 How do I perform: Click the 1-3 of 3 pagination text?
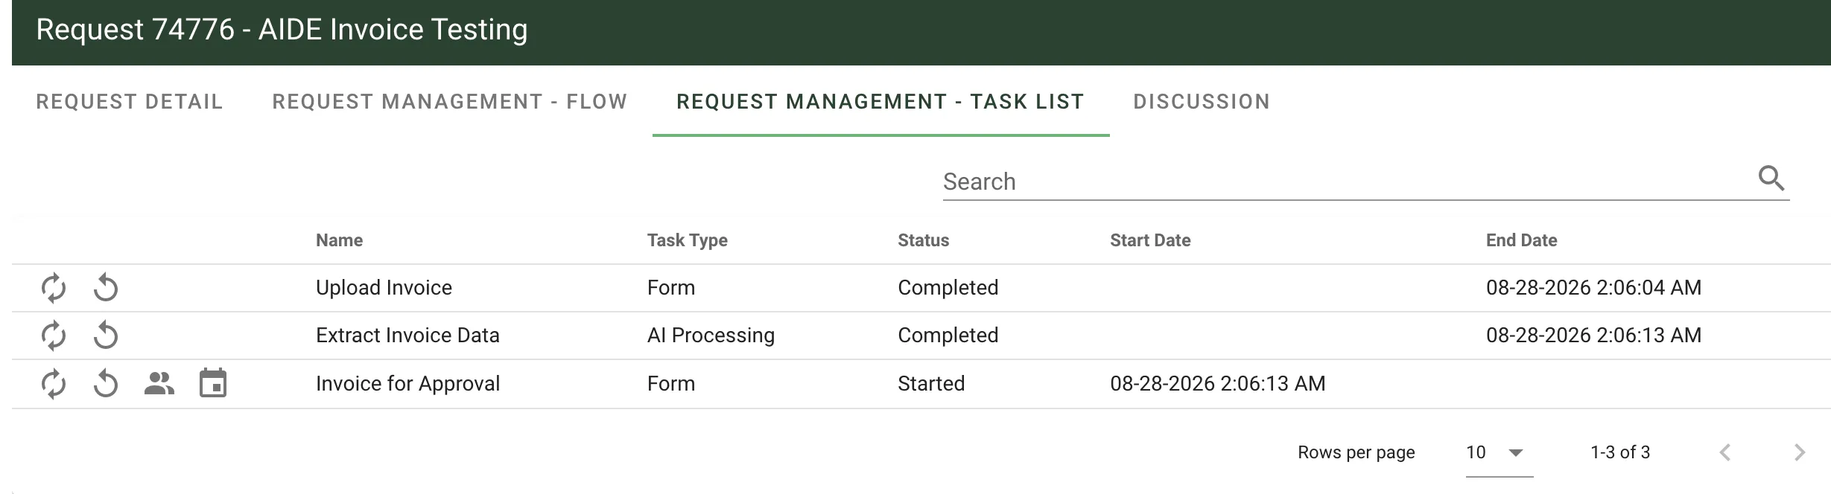[1620, 452]
